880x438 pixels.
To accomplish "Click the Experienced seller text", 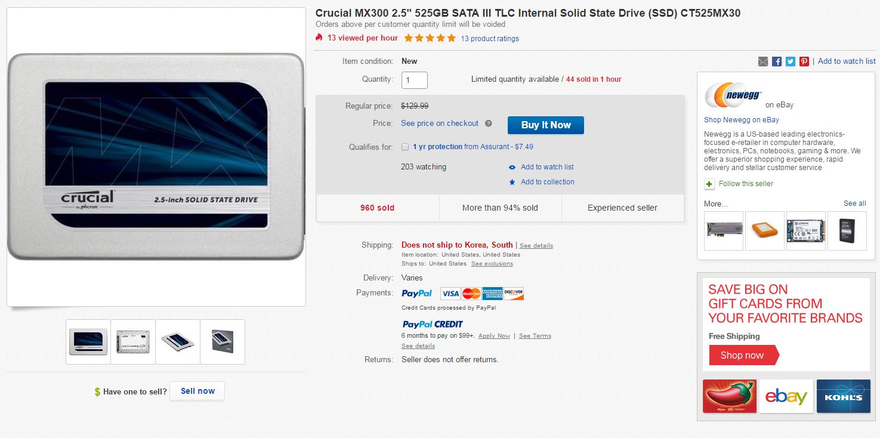I will click(x=622, y=208).
